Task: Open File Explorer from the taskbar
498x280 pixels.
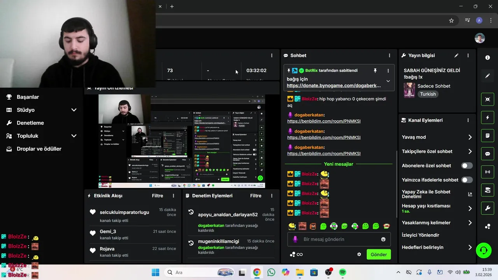Action: (300, 272)
